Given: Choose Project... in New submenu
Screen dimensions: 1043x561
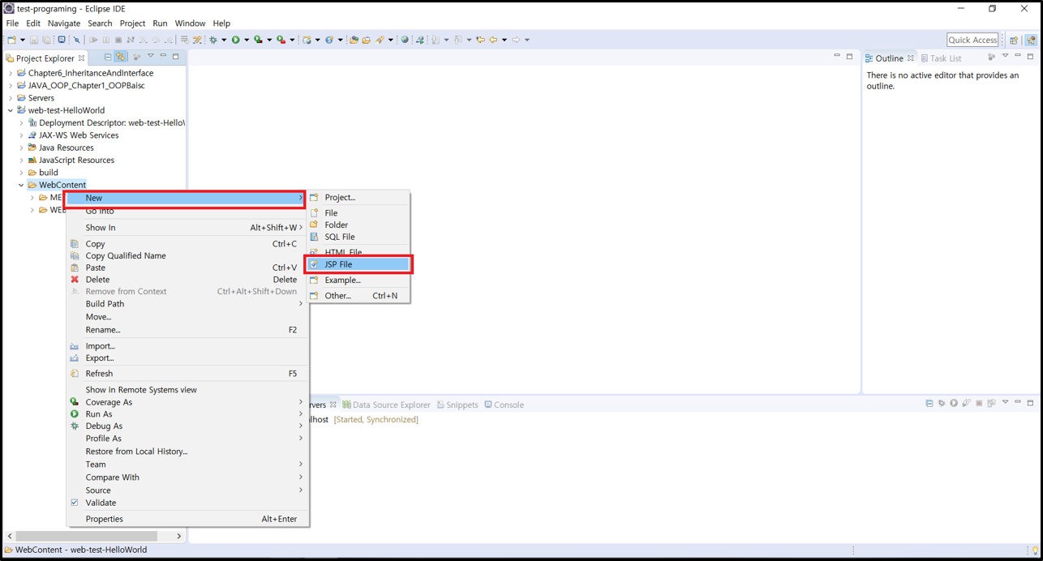Looking at the screenshot, I should pos(358,197).
